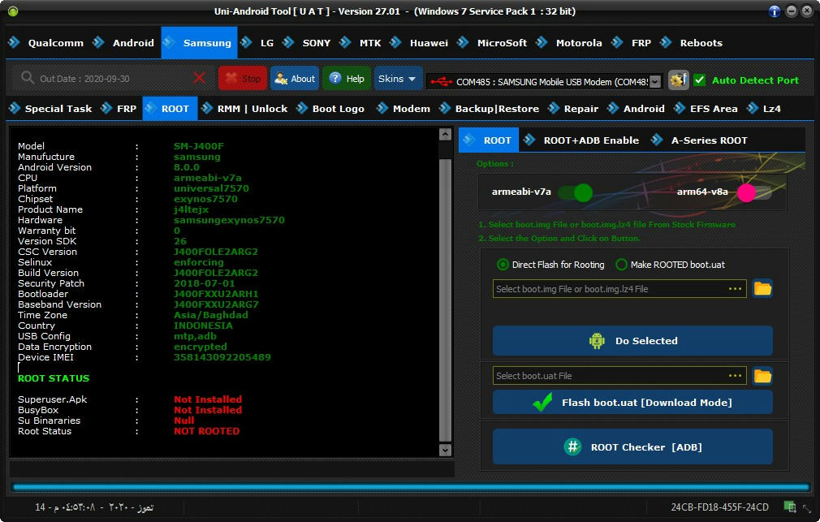Click ellipsis in boot.img file field
This screenshot has width=820, height=522.
point(735,289)
